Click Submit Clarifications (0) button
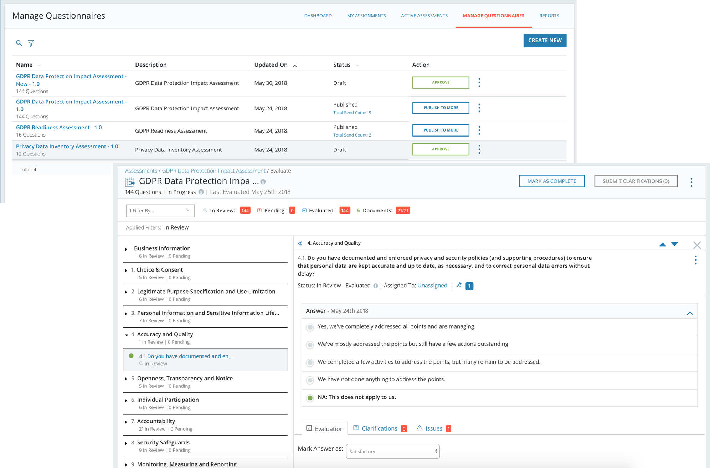This screenshot has height=468, width=710. tap(636, 181)
